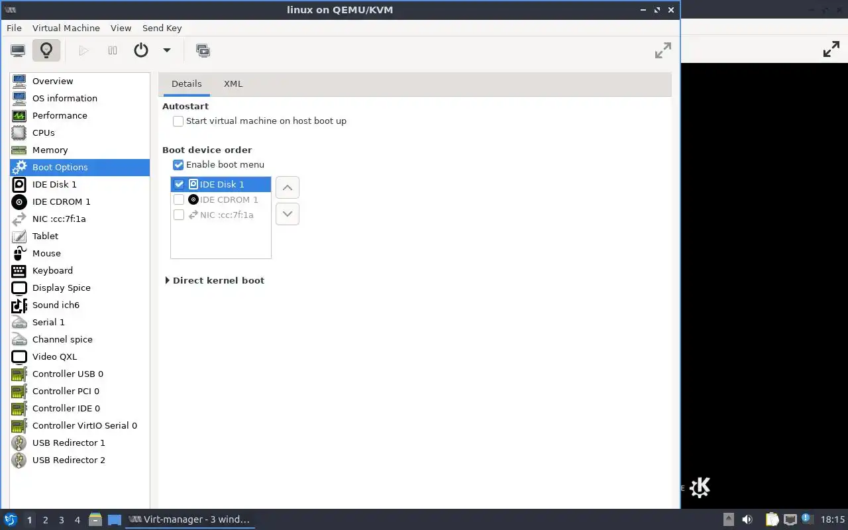Image resolution: width=848 pixels, height=530 pixels.
Task: Pause the virtual machine
Action: pyautogui.click(x=113, y=50)
